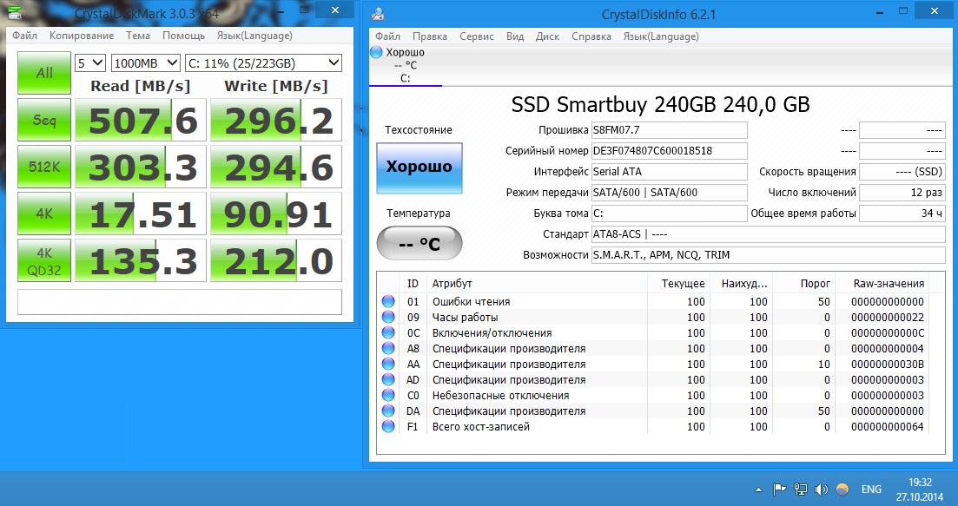Click the Seq read result 507.6
This screenshot has width=958, height=506.
coord(141,120)
